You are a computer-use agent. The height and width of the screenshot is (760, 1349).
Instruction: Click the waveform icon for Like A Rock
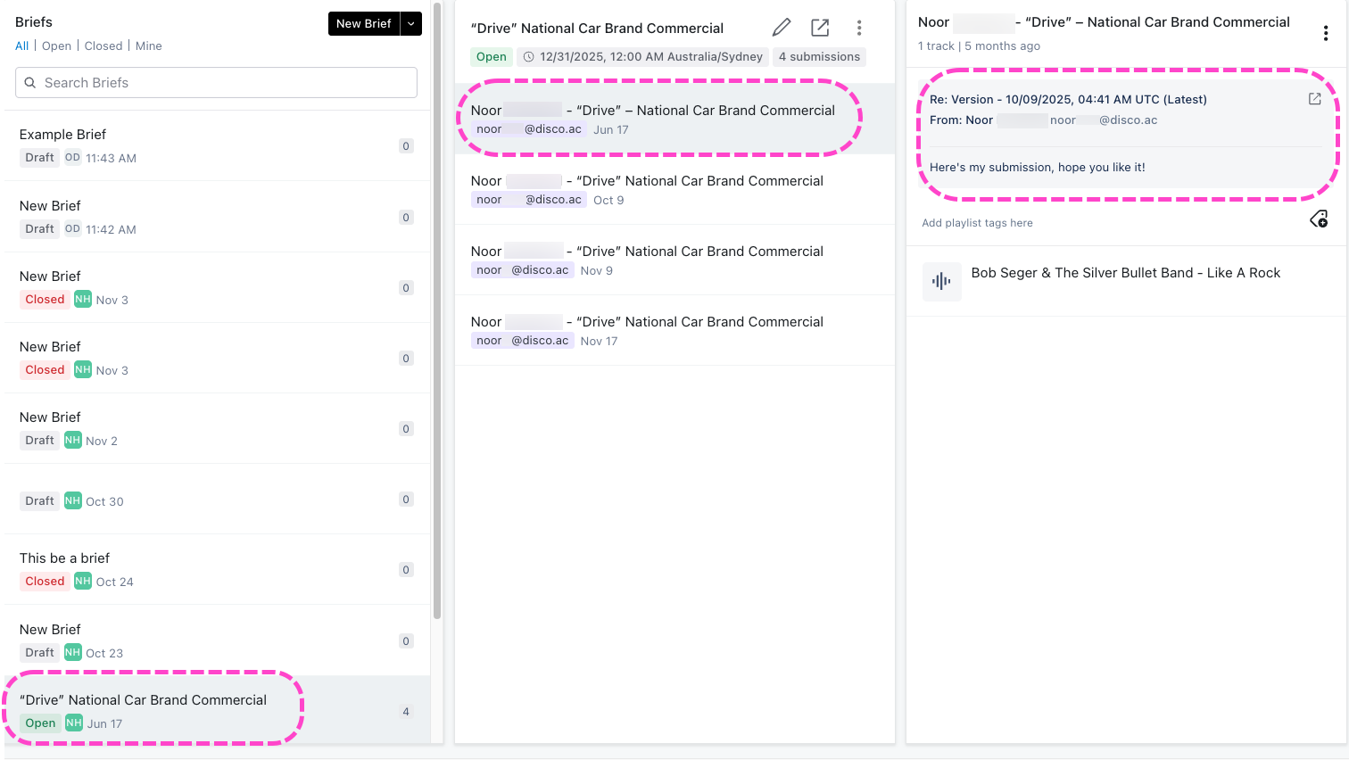coord(941,282)
